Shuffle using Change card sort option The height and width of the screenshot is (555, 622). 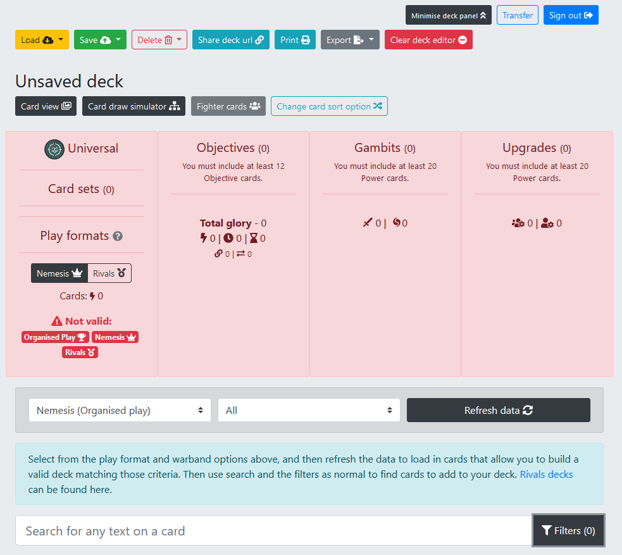(x=329, y=106)
